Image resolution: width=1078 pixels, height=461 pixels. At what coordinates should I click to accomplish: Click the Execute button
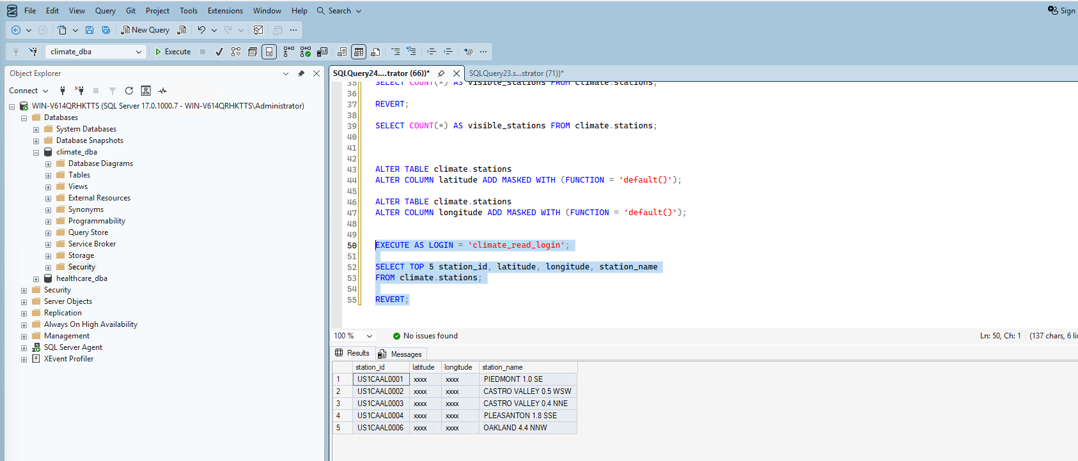pyautogui.click(x=173, y=52)
